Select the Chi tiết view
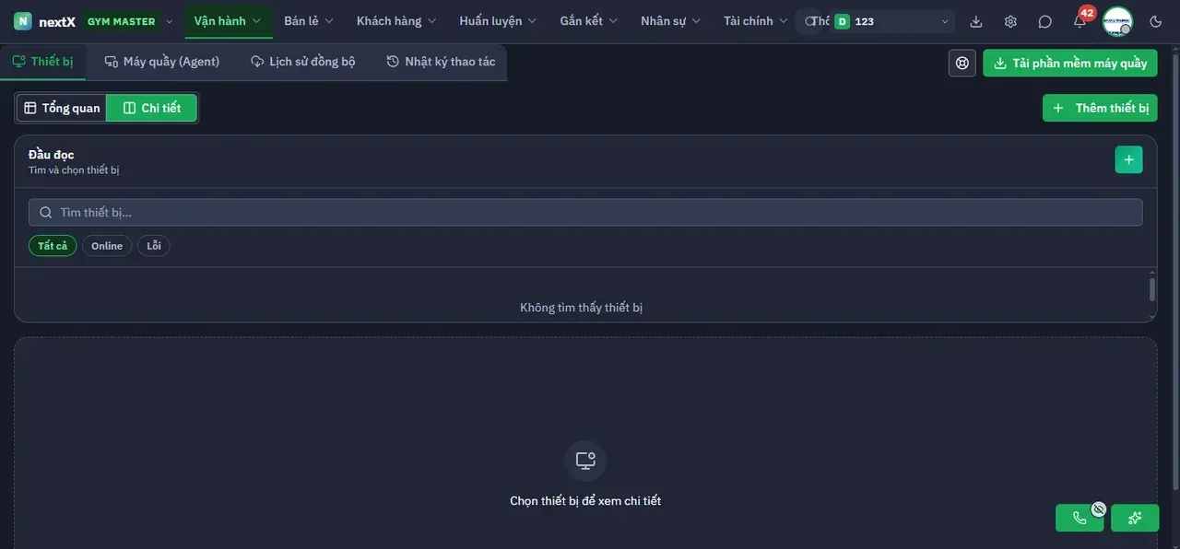The height and width of the screenshot is (549, 1180). [x=152, y=108]
